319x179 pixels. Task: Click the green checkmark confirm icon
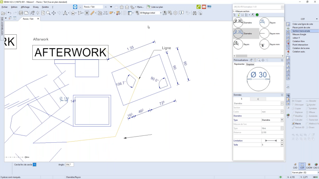point(257,15)
